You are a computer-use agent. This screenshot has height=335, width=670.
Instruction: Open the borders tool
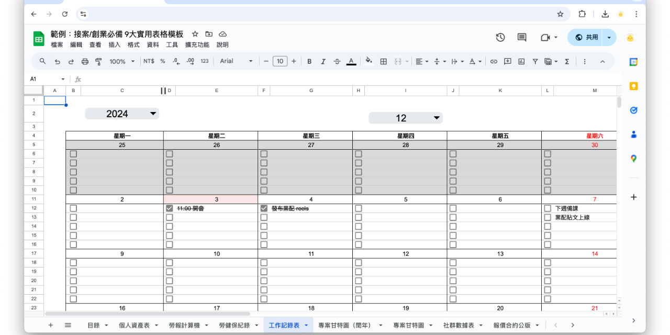click(383, 61)
